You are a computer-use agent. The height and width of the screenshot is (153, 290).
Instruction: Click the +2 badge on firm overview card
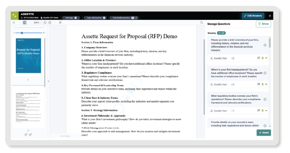tap(233, 58)
